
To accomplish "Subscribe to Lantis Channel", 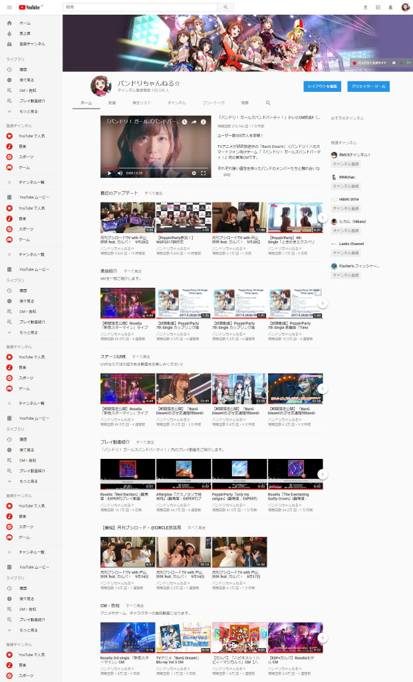I will click(346, 252).
